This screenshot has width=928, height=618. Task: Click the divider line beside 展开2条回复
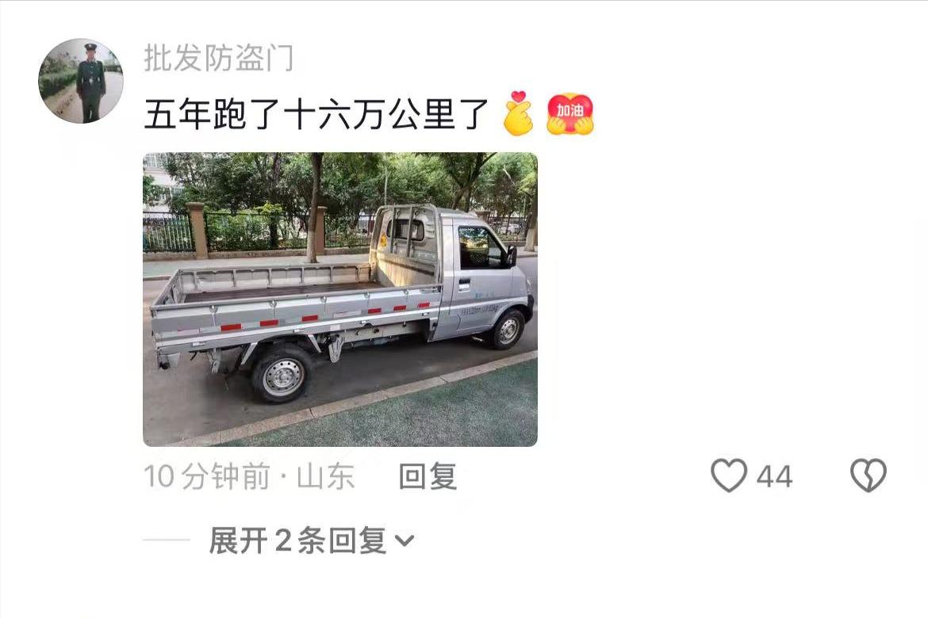(167, 540)
